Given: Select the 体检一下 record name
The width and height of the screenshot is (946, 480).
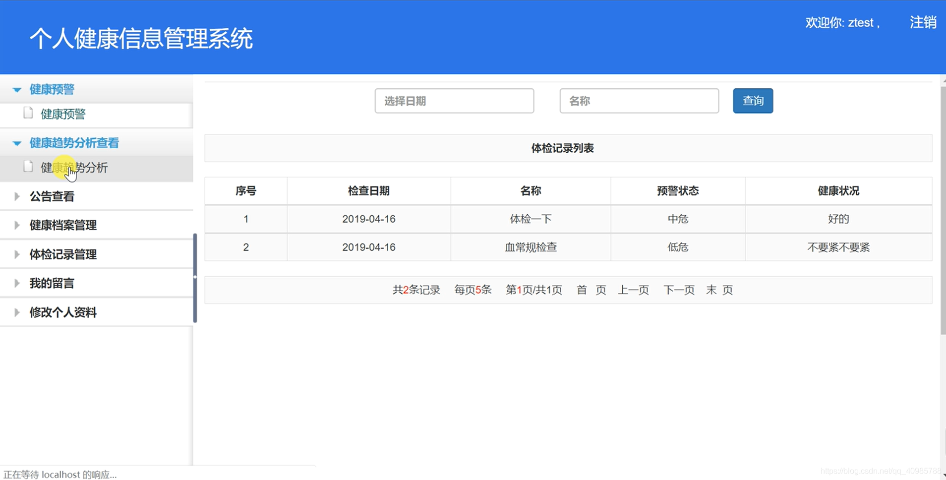Looking at the screenshot, I should tap(531, 219).
